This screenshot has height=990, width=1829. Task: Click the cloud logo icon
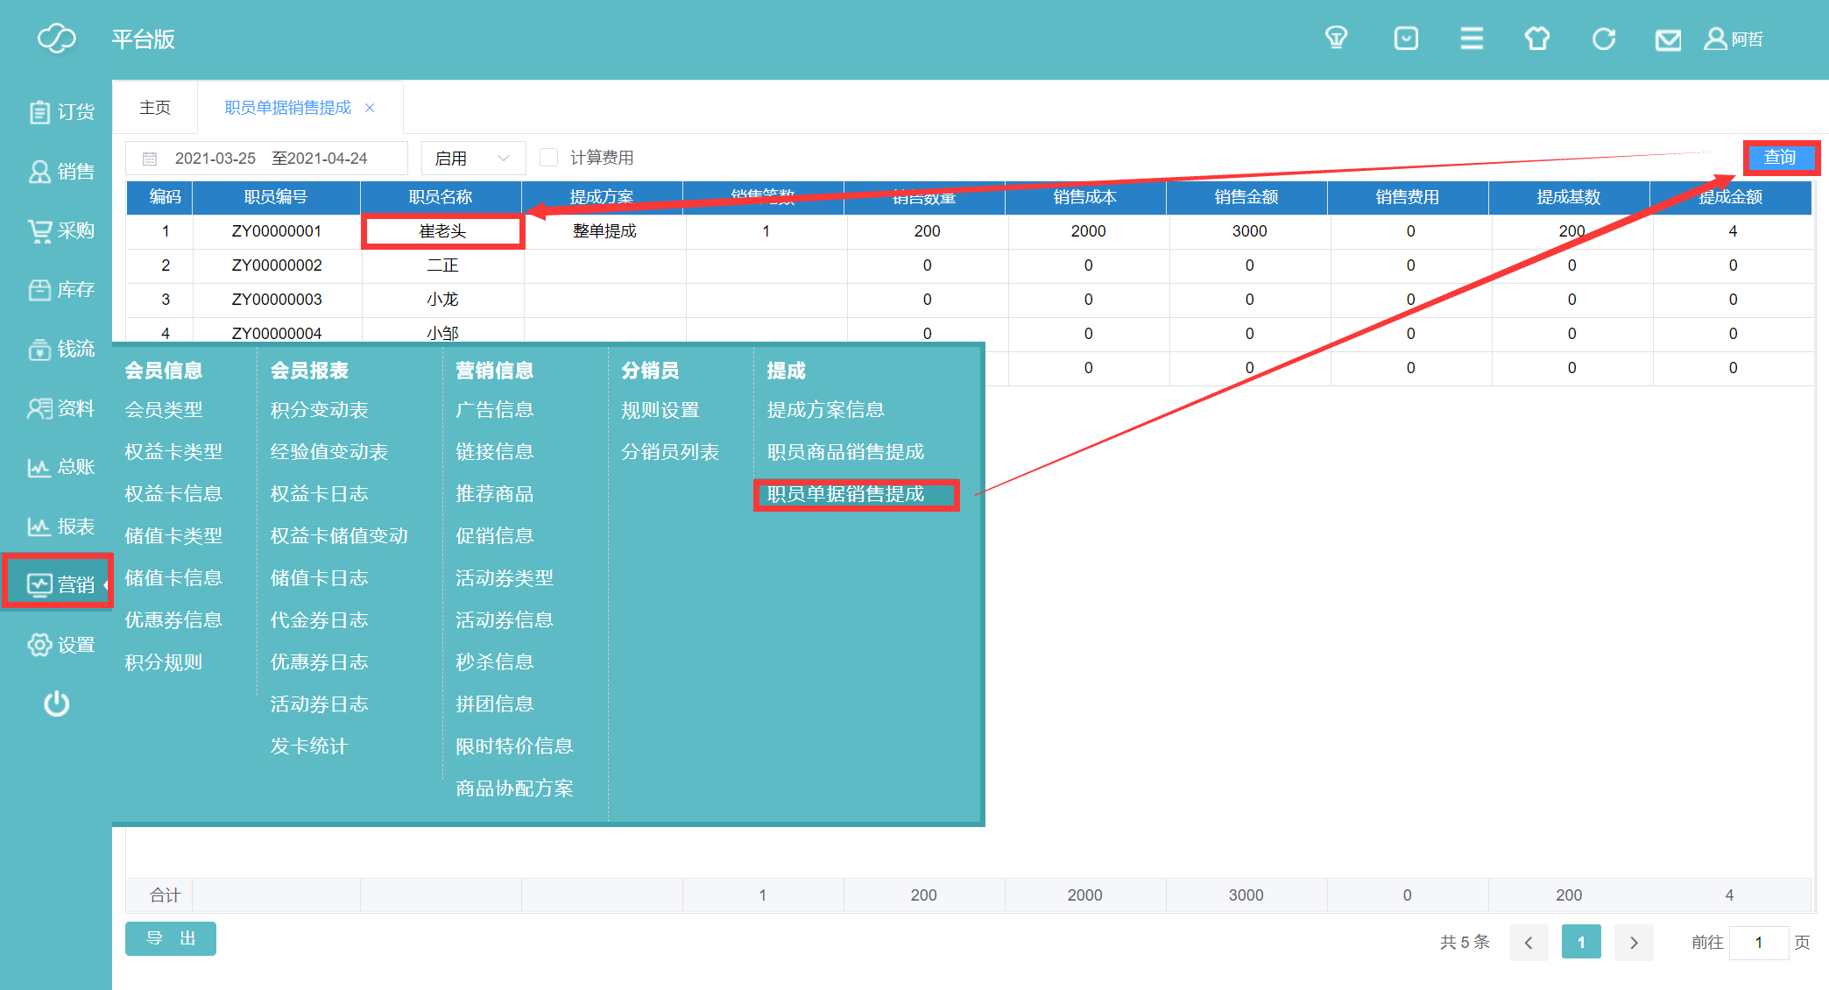pos(57,39)
